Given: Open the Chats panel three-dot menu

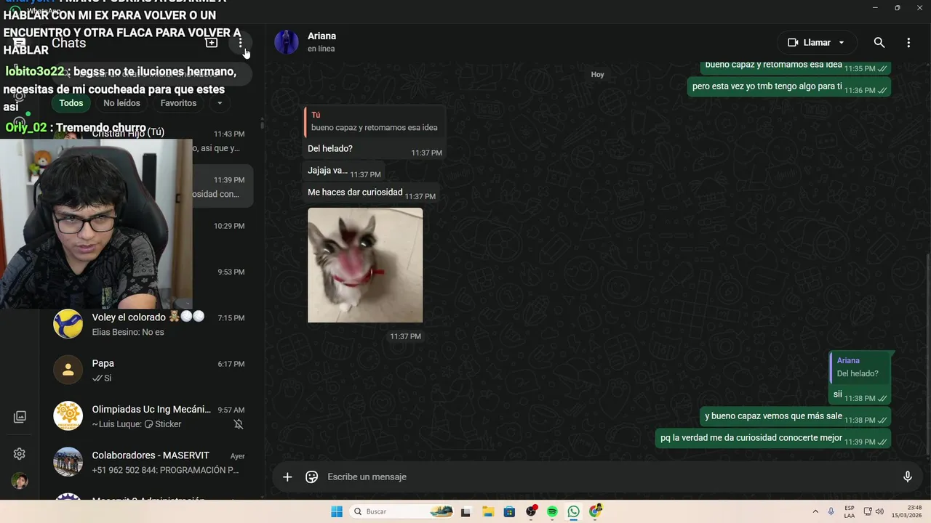Looking at the screenshot, I should click(x=240, y=43).
